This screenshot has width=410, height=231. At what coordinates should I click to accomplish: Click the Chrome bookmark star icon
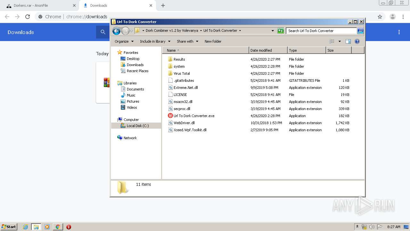[380, 17]
